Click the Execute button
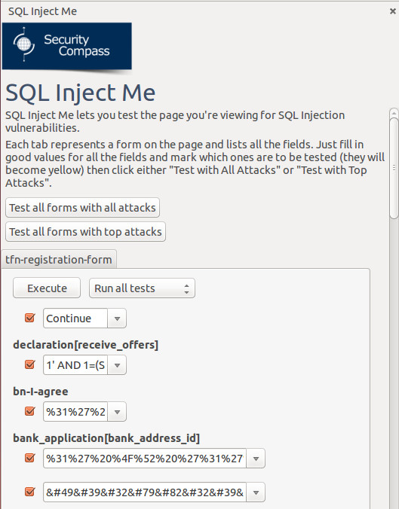 pos(47,288)
